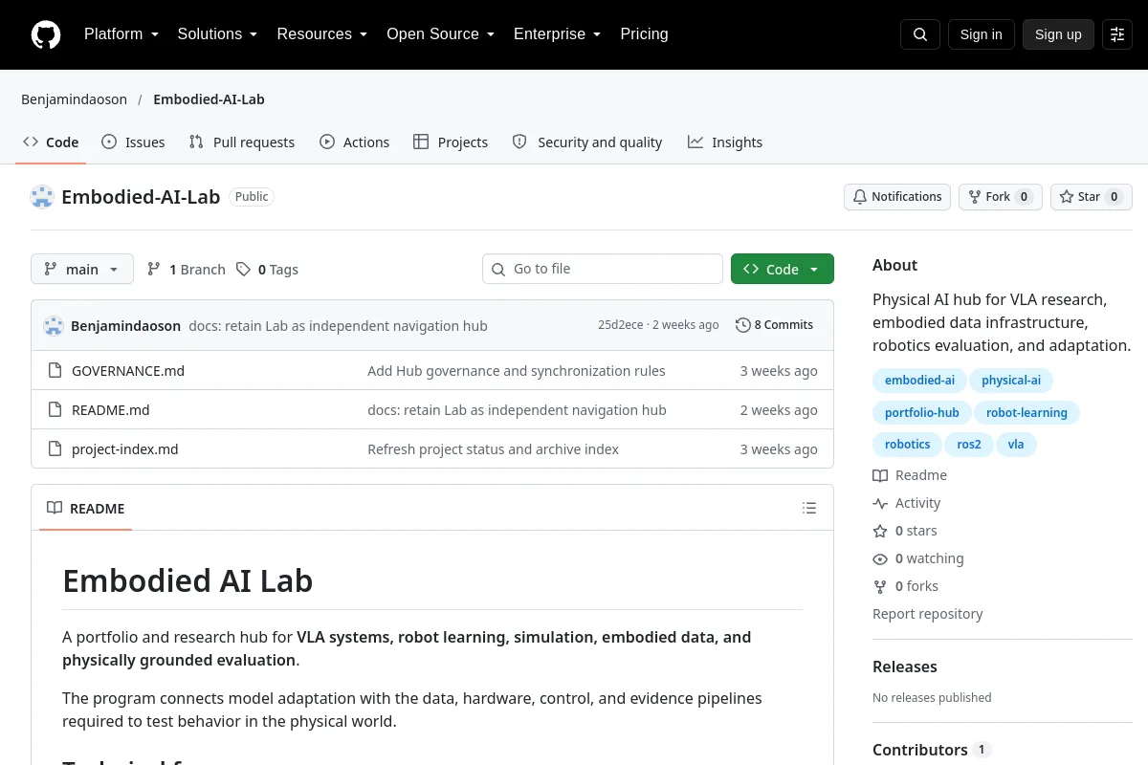Open commit hash 25d2ece
The height and width of the screenshot is (765, 1148).
(x=621, y=325)
